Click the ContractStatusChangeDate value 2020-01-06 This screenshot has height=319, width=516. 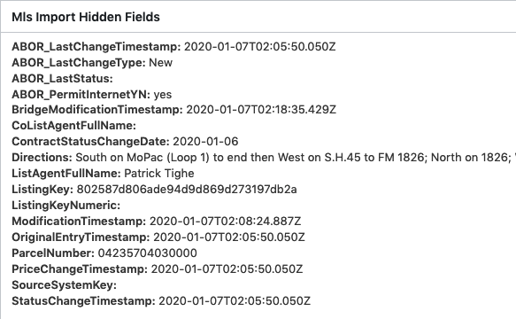(205, 142)
